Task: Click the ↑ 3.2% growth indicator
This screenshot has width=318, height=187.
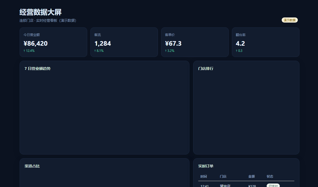Action: click(169, 51)
